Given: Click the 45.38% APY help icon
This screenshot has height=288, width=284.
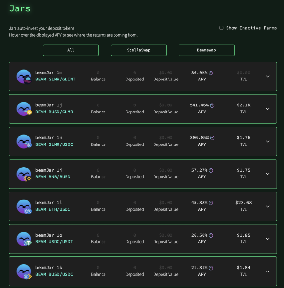Looking at the screenshot, I should (211, 203).
